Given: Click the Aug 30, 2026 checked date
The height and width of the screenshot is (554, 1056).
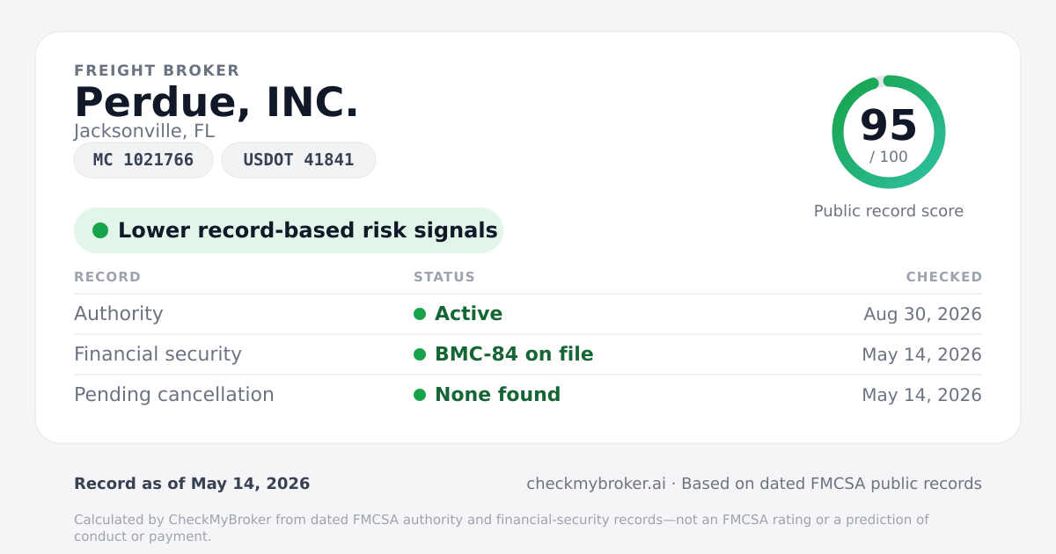Looking at the screenshot, I should [x=922, y=314].
